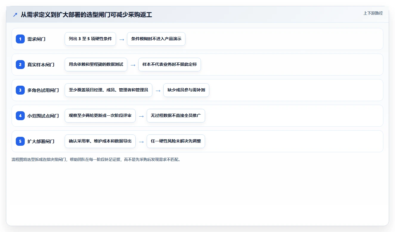Screen dimensions: 395x232
Task: Select the box 观察至少两轮更新或一次阶段评审
Action: (100, 116)
